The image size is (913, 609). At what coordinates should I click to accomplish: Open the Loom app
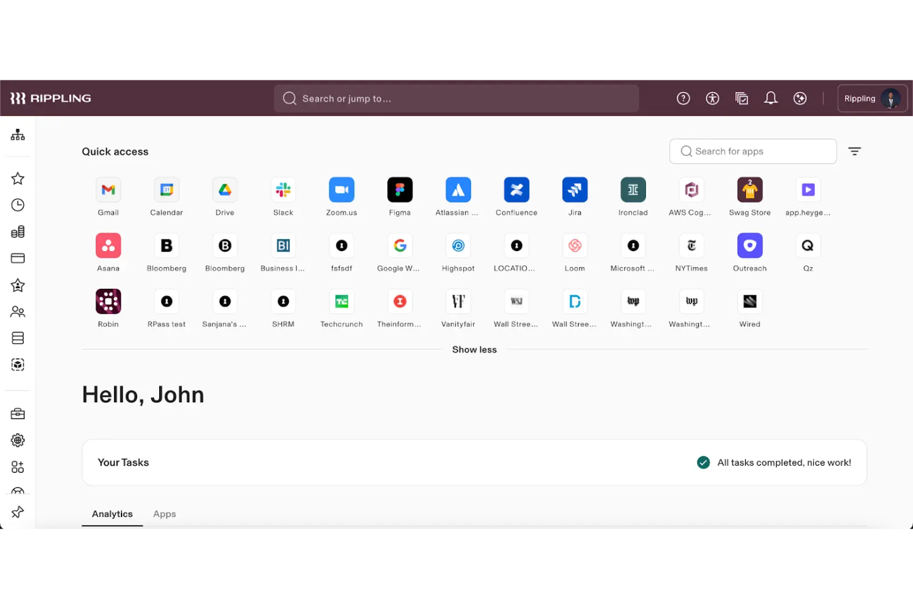(x=575, y=246)
